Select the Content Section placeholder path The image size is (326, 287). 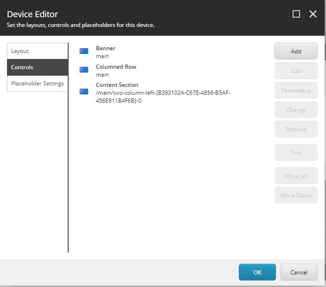(x=163, y=97)
